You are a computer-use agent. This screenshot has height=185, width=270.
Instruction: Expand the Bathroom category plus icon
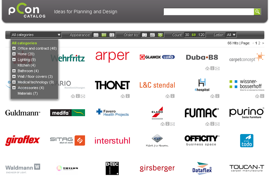(14, 71)
